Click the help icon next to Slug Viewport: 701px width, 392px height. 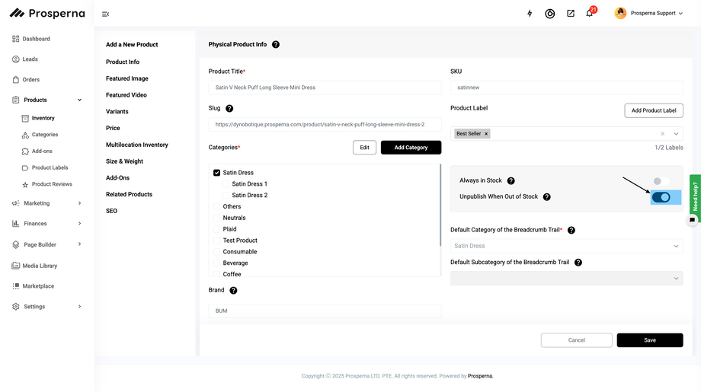[229, 109]
